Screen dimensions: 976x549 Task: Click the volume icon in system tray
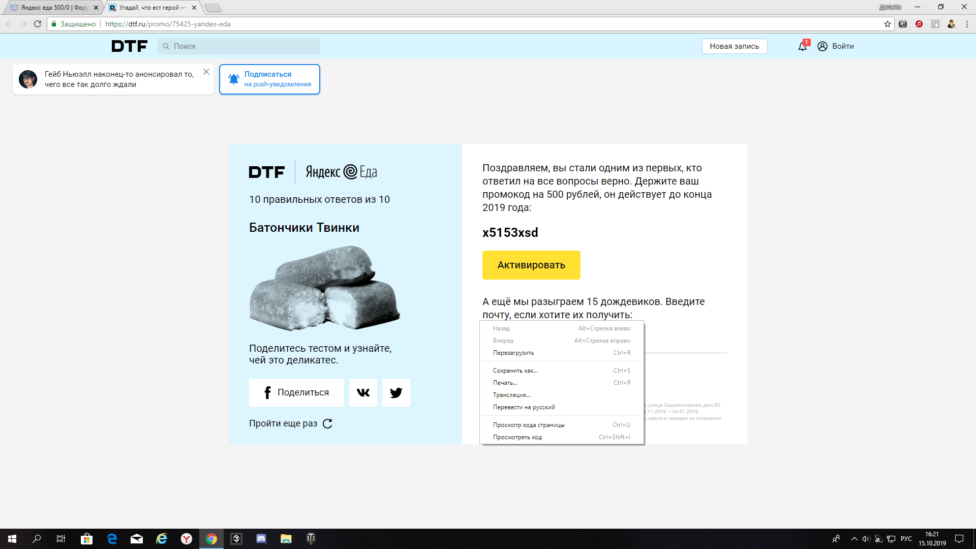[866, 539]
